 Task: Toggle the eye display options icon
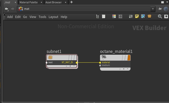click(x=166, y=16)
